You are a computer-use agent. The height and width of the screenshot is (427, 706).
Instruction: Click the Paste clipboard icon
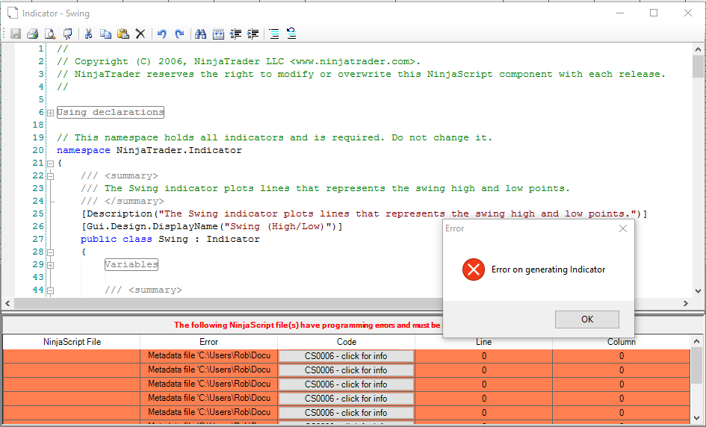(x=123, y=34)
